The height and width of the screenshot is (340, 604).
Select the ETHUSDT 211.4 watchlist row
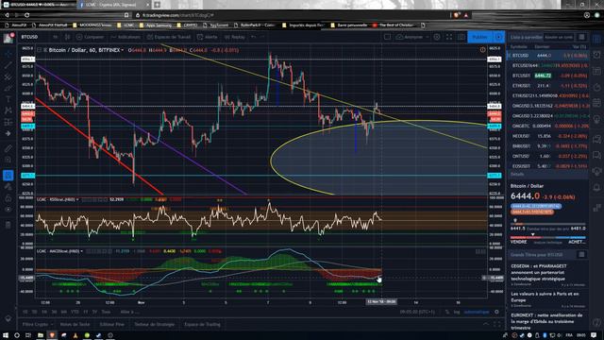[547, 86]
